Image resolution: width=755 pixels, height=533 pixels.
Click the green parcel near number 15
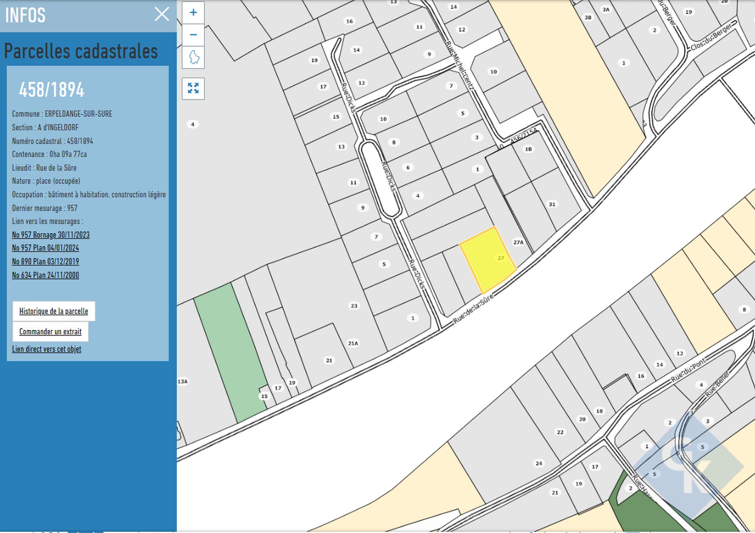tap(230, 350)
